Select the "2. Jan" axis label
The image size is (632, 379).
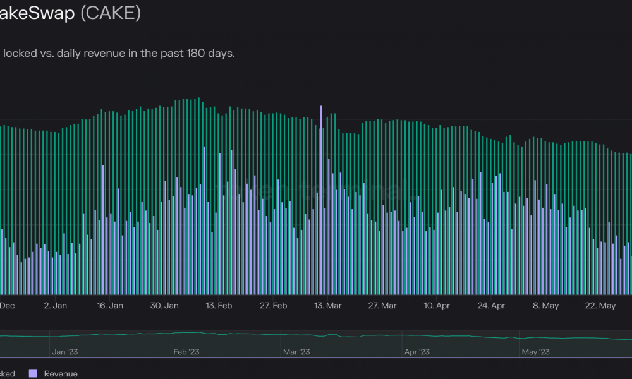[x=55, y=306]
